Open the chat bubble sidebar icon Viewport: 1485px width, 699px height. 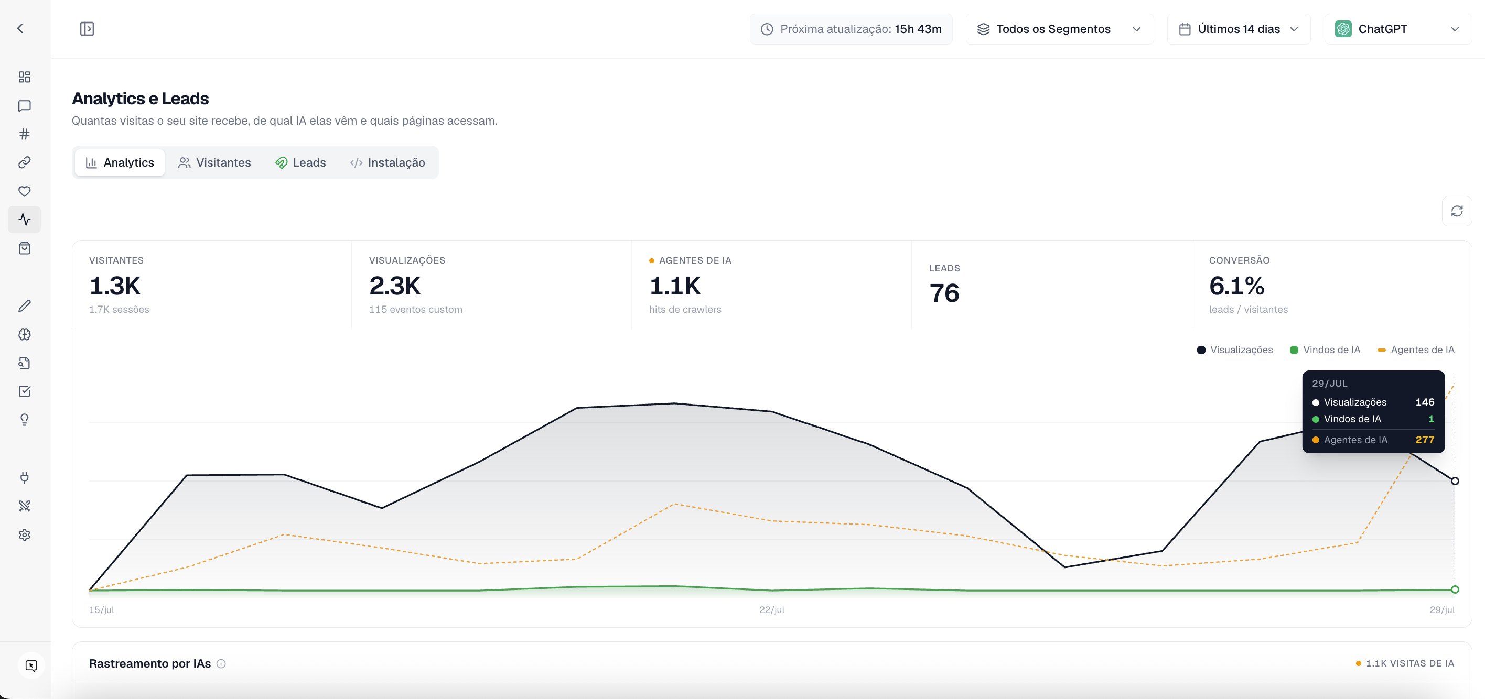point(24,105)
